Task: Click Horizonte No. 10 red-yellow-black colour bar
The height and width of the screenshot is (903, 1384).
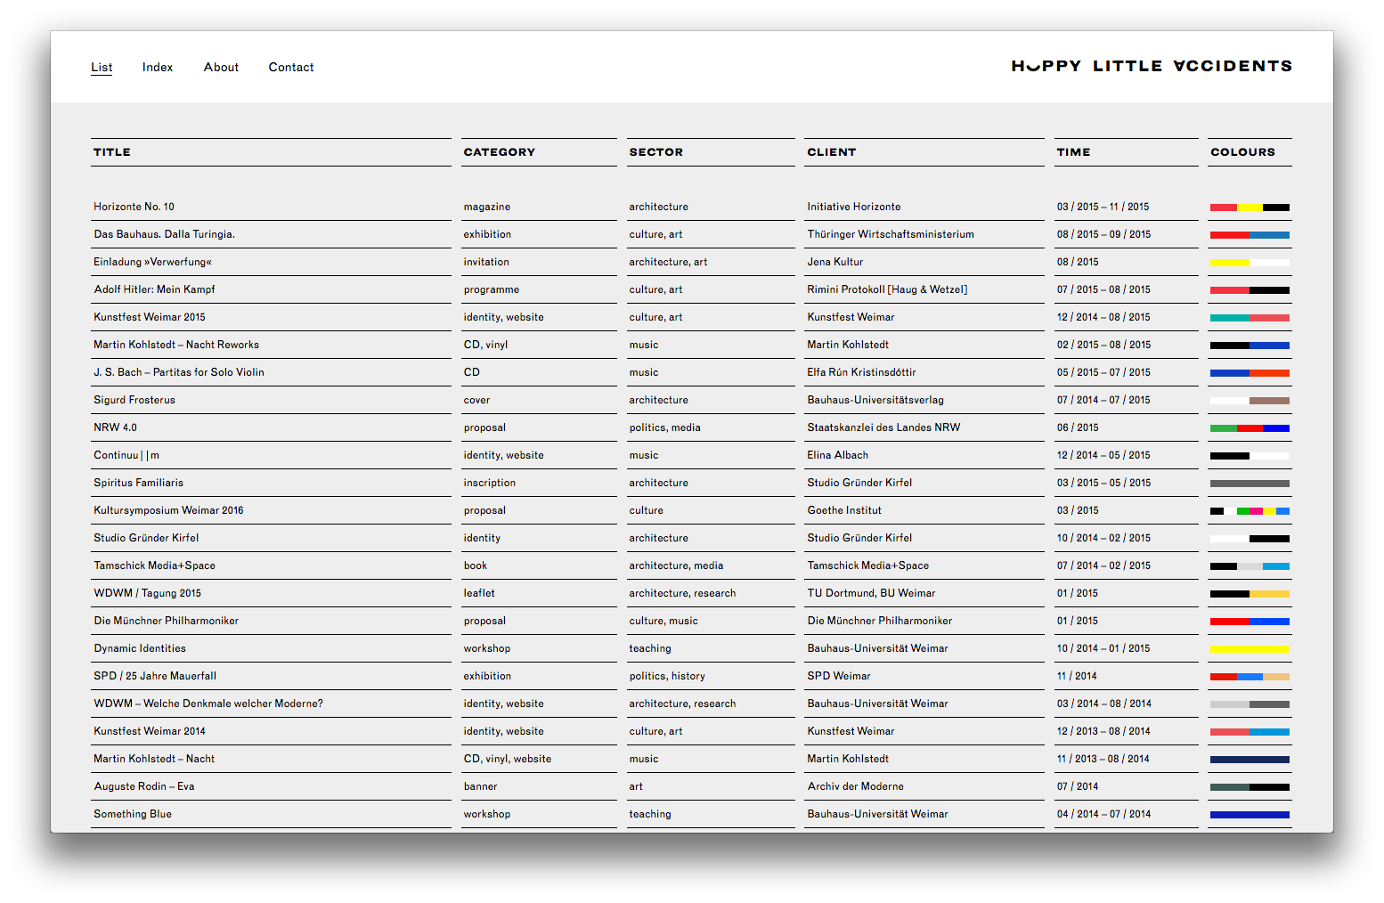Action: (x=1250, y=207)
